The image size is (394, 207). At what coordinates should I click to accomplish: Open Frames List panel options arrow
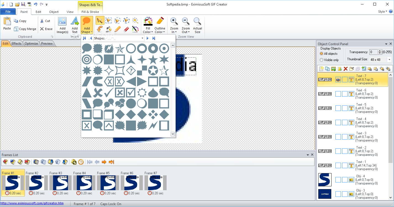coord(308,155)
